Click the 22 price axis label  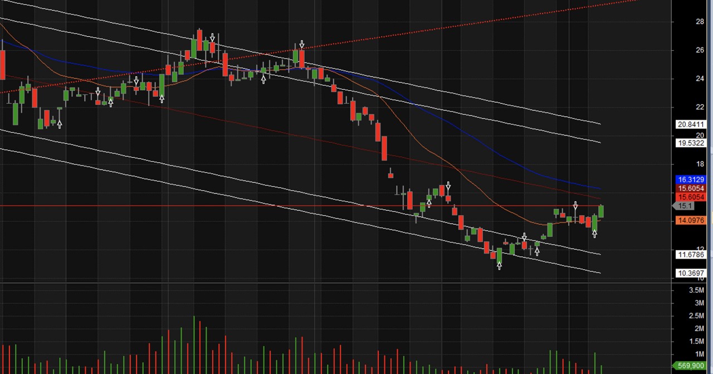pyautogui.click(x=700, y=107)
